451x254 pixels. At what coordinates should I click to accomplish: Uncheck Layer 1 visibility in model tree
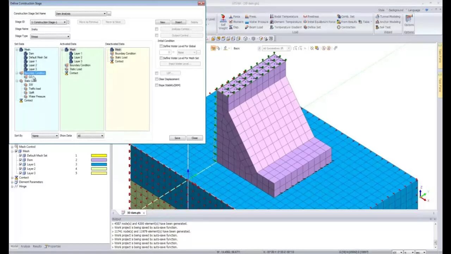click(20, 164)
